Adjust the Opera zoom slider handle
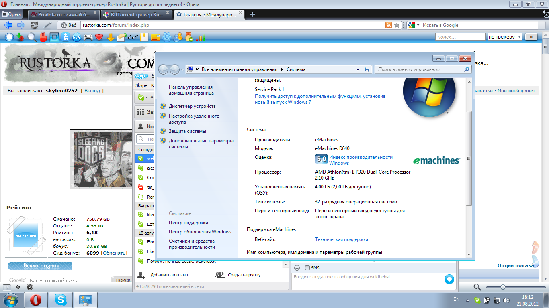This screenshot has height=308, width=549. tap(503, 287)
